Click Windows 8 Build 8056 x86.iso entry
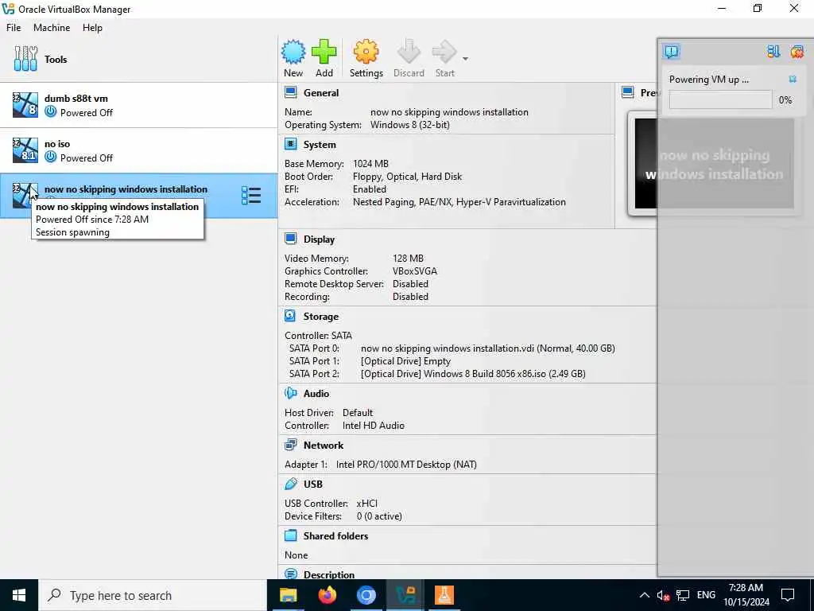This screenshot has width=814, height=611. click(x=473, y=374)
